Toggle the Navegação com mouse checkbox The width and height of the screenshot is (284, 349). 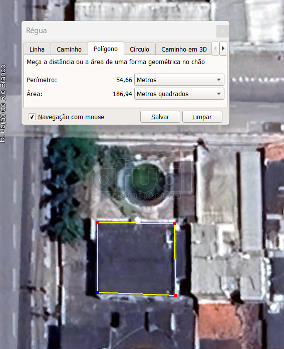pos(32,117)
